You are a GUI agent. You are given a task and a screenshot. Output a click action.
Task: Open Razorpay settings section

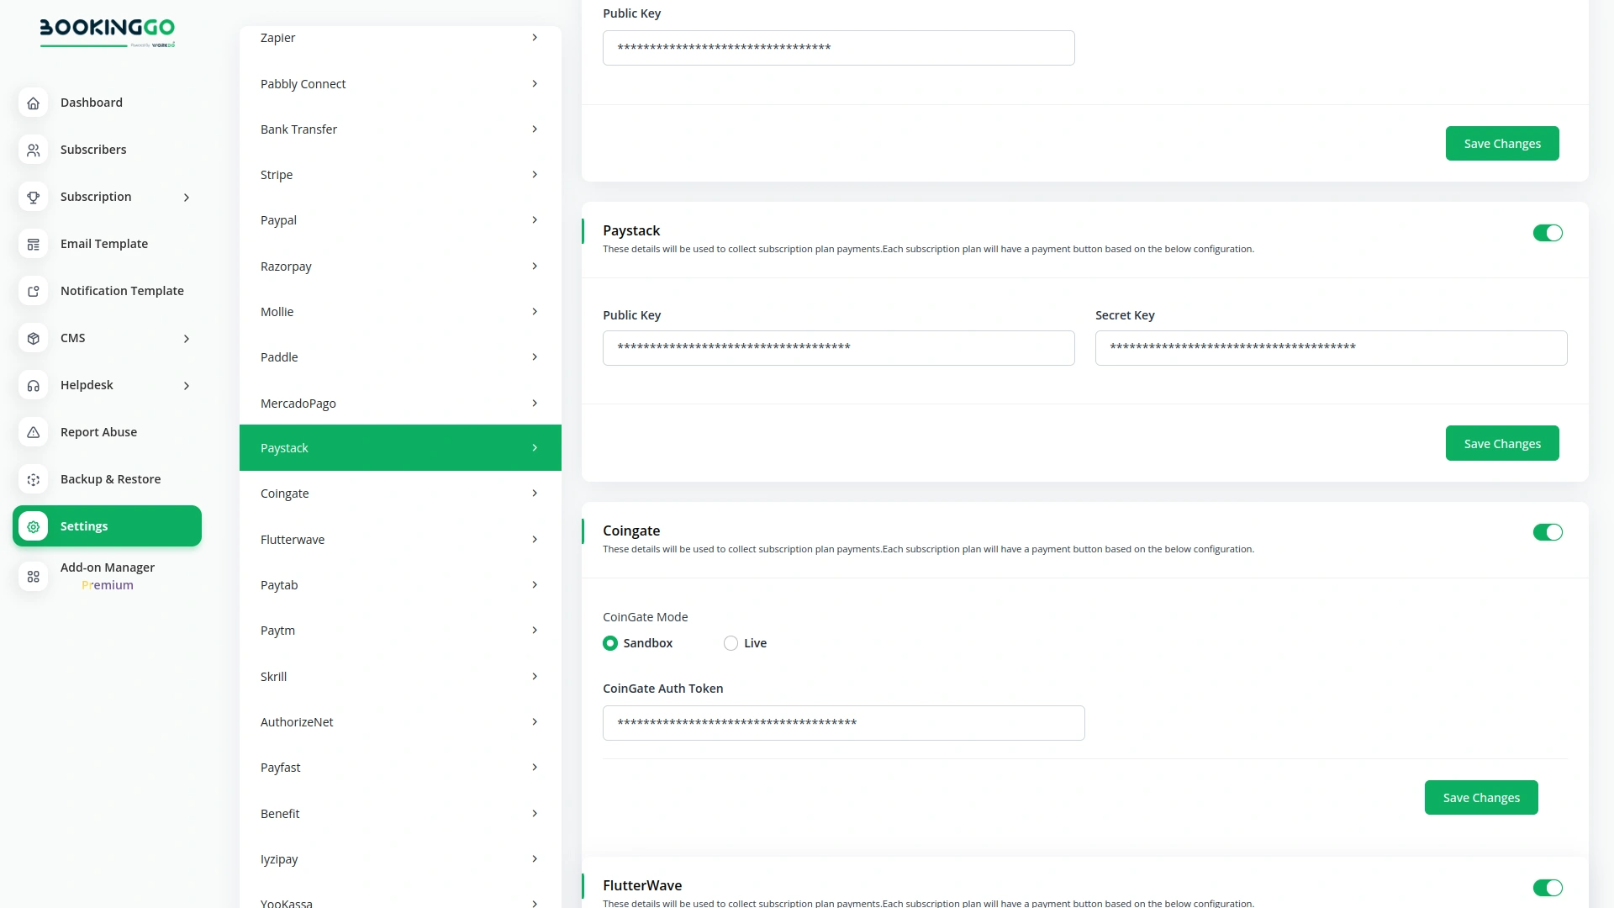(x=399, y=267)
